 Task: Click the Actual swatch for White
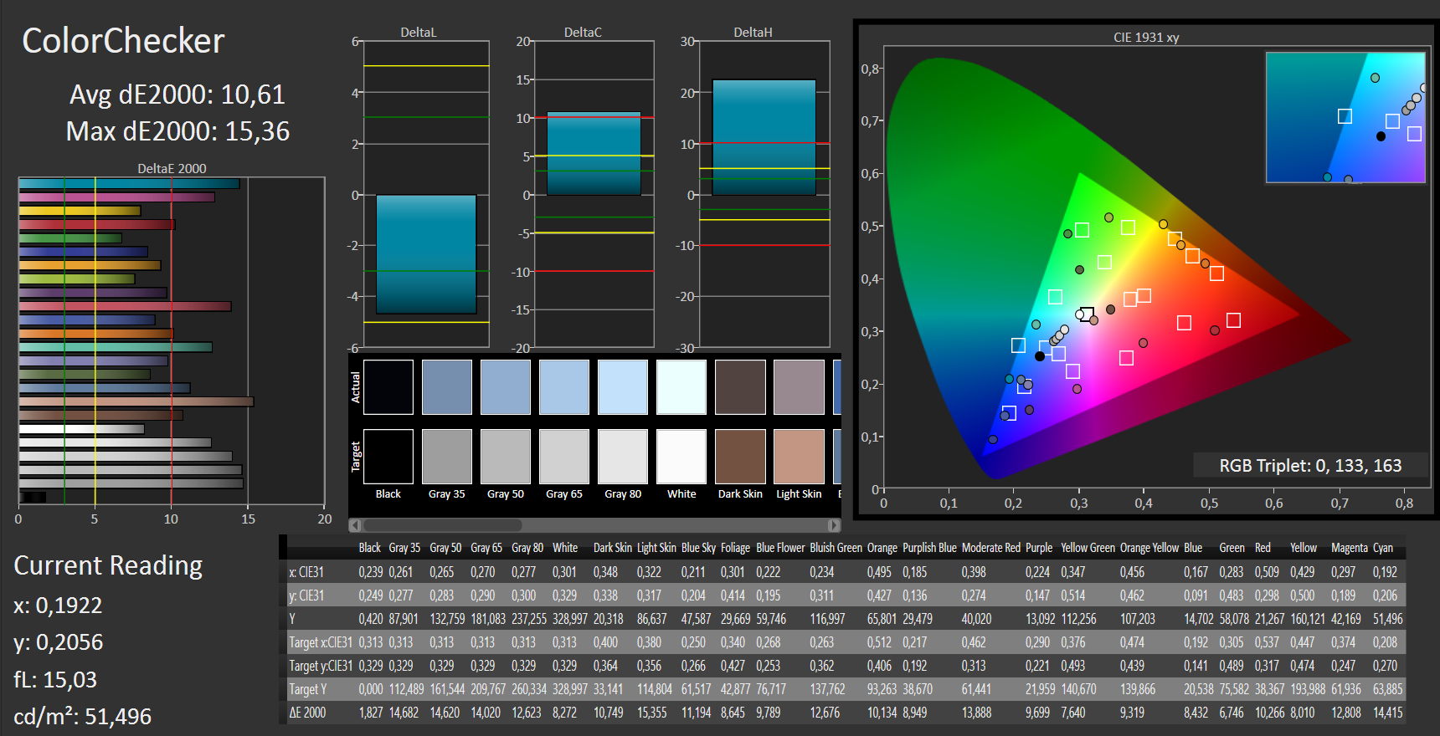coord(681,387)
